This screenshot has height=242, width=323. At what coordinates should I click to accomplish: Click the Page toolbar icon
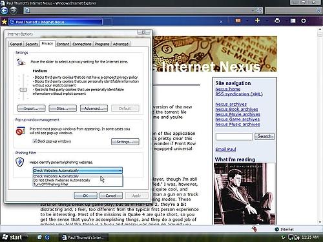coord(293,21)
